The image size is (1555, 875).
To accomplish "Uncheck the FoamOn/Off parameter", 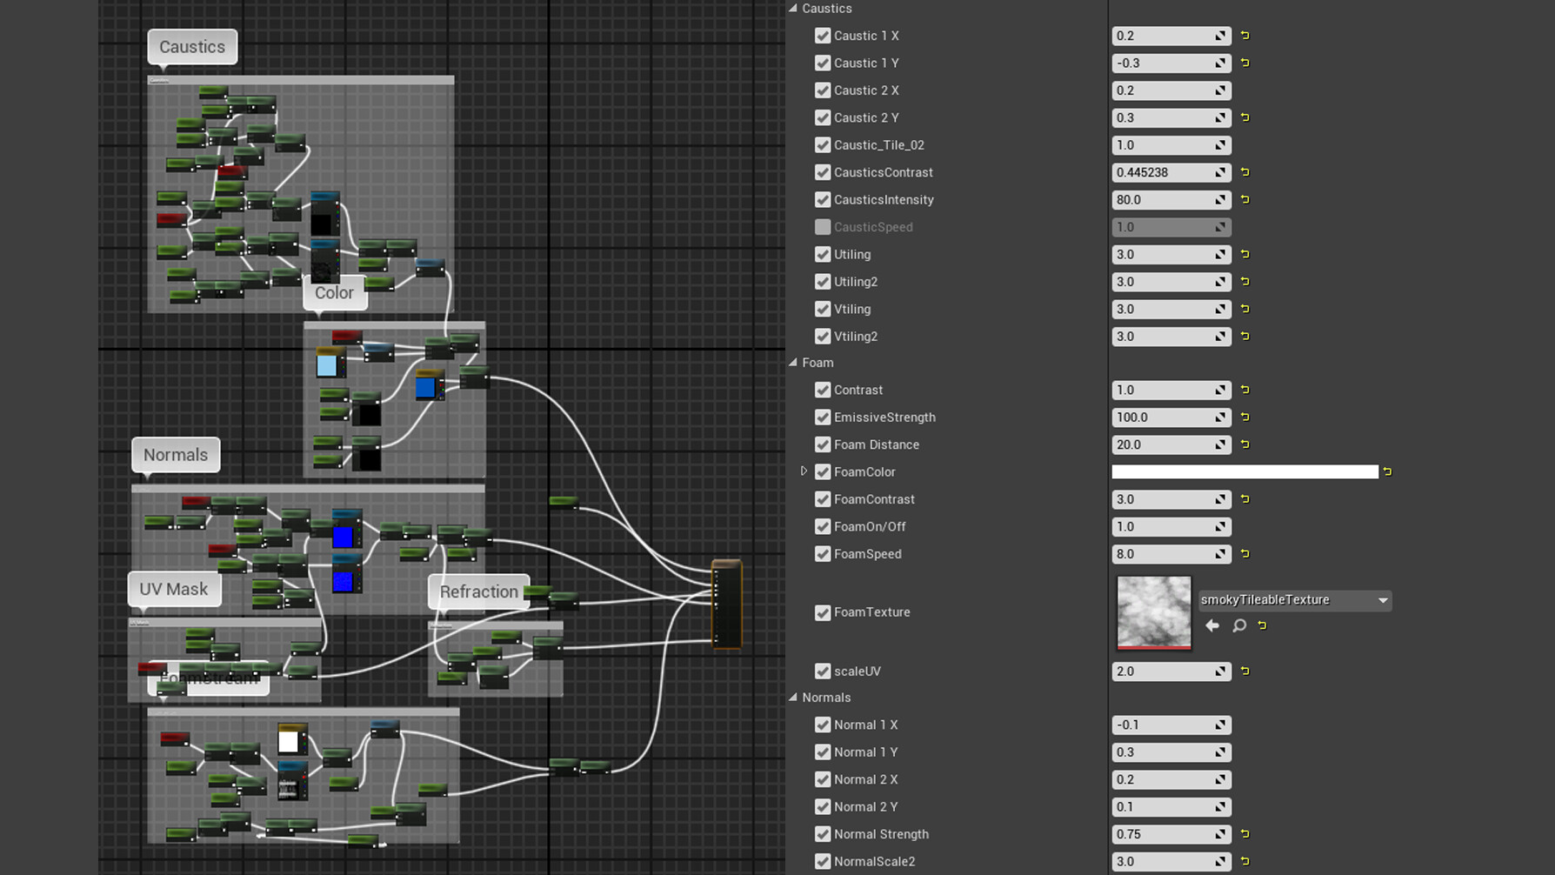I will pyautogui.click(x=822, y=527).
